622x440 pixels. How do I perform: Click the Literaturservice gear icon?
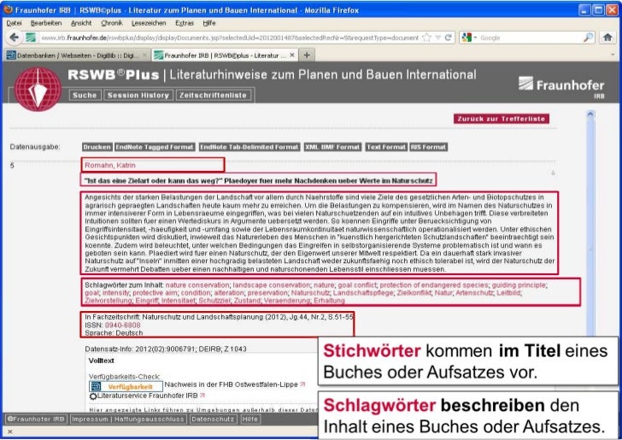pos(93,396)
